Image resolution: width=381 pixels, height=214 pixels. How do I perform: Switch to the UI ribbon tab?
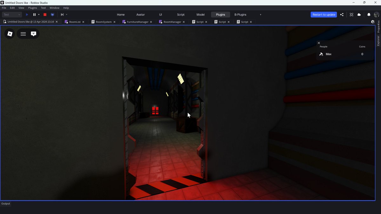point(161,15)
